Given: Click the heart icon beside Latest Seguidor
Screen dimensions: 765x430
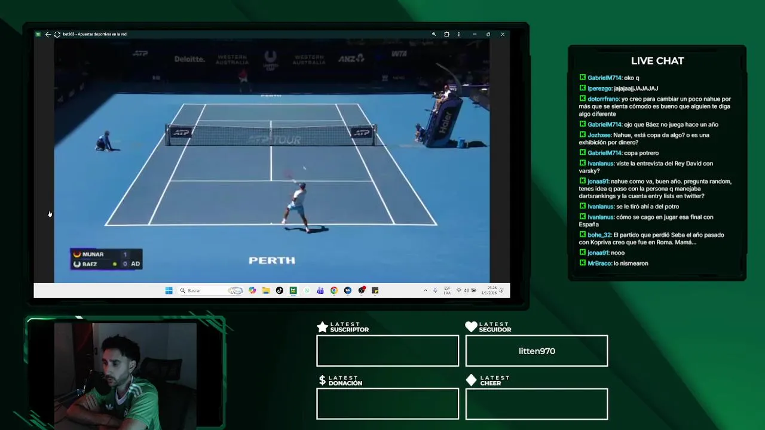Looking at the screenshot, I should [x=471, y=327].
